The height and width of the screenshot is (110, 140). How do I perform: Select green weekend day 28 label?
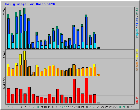[x=119, y=107]
